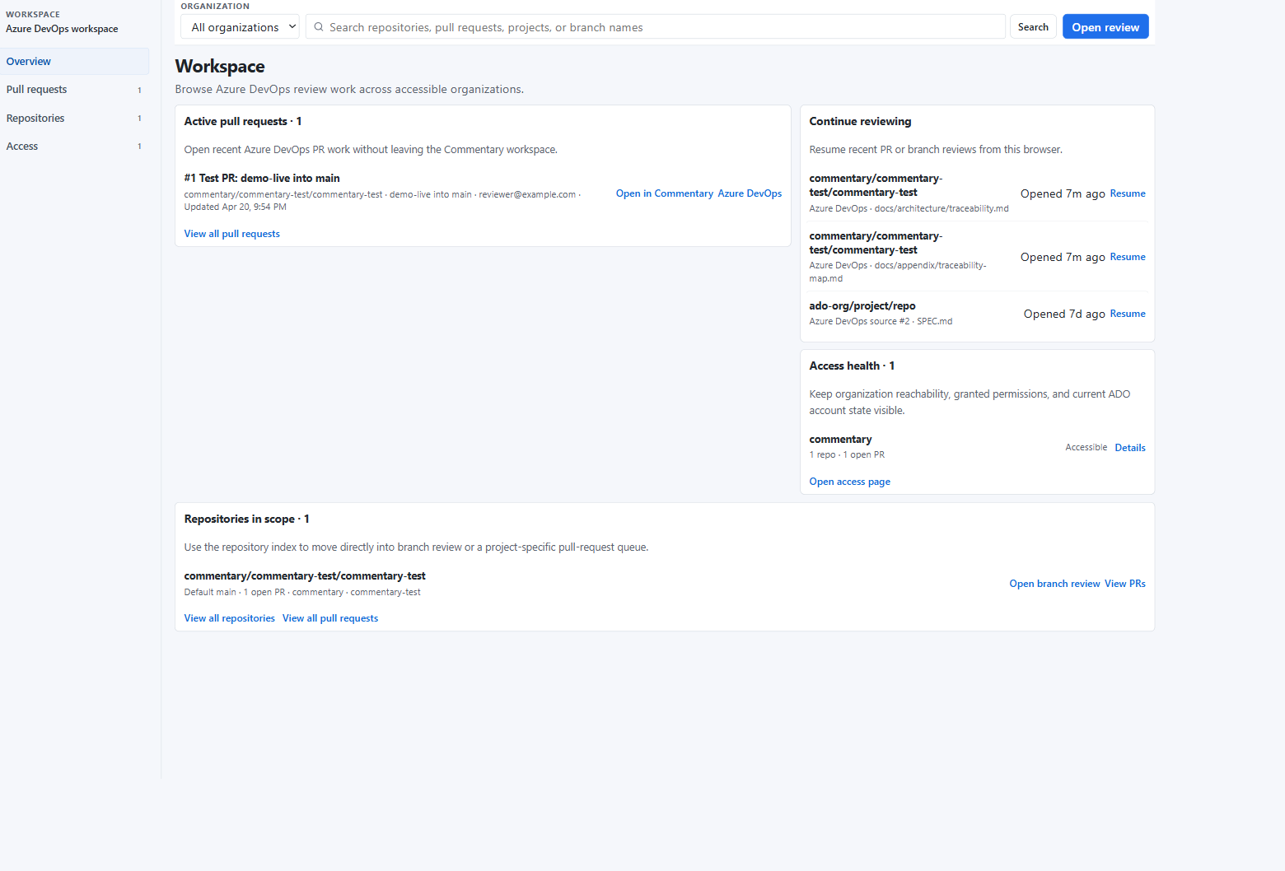Click View PRs link

point(1124,584)
